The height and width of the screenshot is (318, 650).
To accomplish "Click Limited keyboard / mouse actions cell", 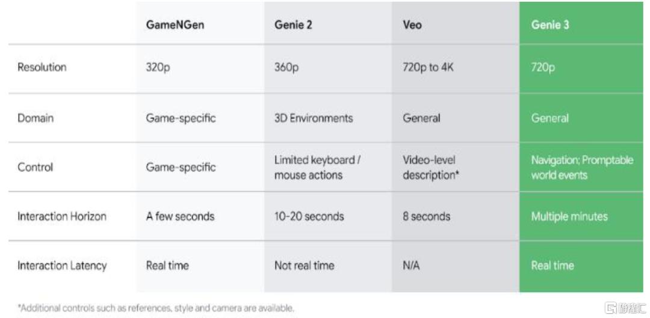I will [317, 167].
